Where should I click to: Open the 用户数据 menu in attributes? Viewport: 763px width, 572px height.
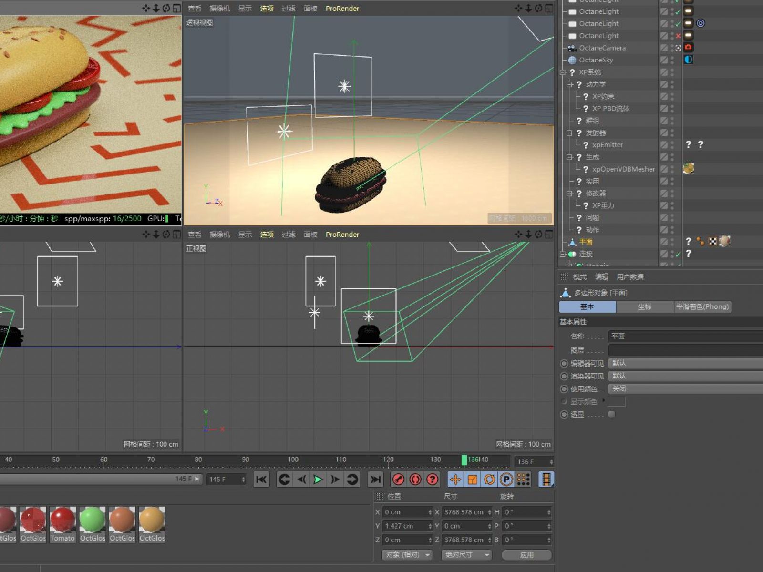[630, 277]
